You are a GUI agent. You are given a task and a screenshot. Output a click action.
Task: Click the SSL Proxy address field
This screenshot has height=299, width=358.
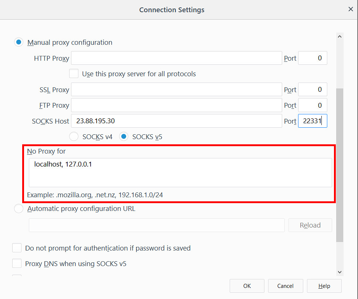click(x=176, y=90)
